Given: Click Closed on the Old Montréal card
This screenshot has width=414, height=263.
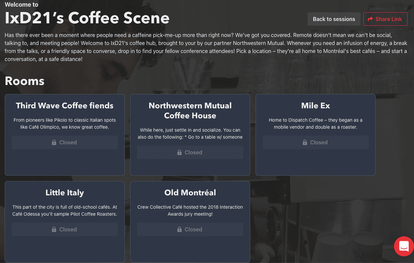Looking at the screenshot, I should (190, 229).
